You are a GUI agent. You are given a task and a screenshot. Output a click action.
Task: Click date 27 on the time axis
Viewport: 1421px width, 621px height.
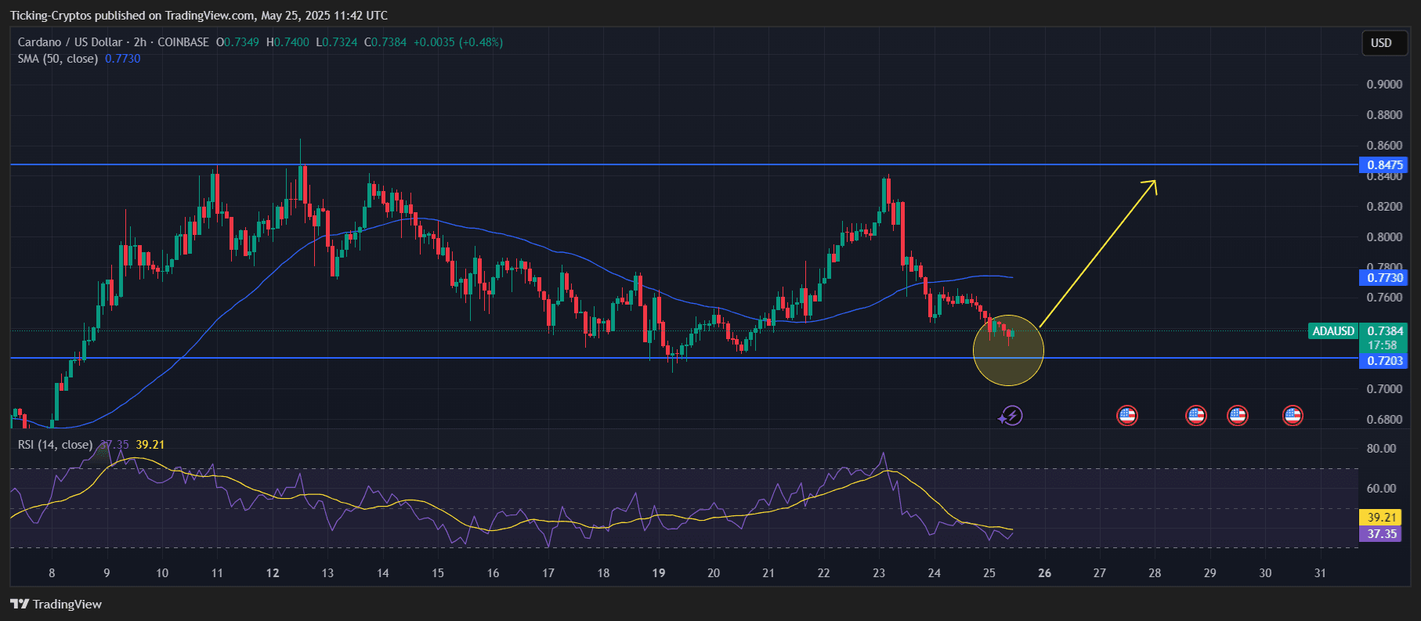tap(1100, 573)
